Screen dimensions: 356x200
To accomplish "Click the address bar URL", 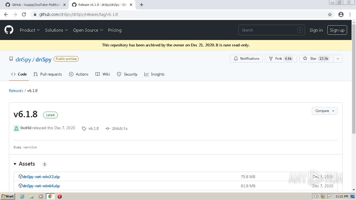I will tap(78, 14).
